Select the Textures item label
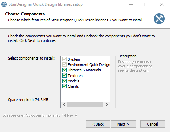 point(75,76)
